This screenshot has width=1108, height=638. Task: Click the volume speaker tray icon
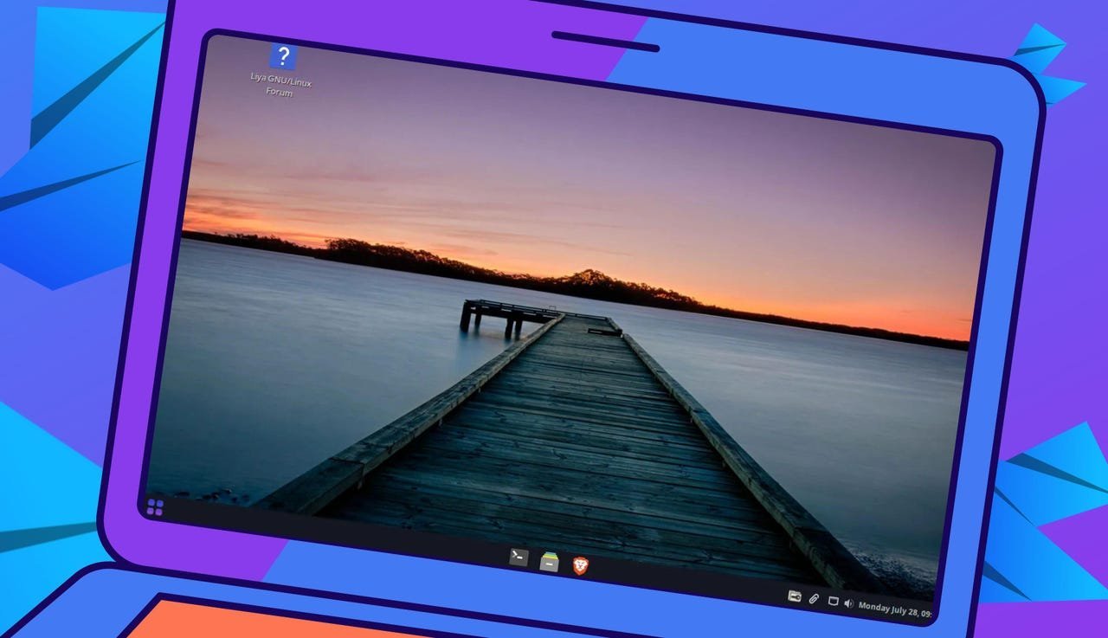click(x=848, y=603)
